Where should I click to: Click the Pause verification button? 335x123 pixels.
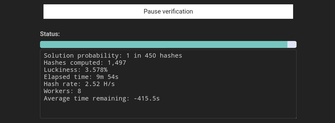168,11
